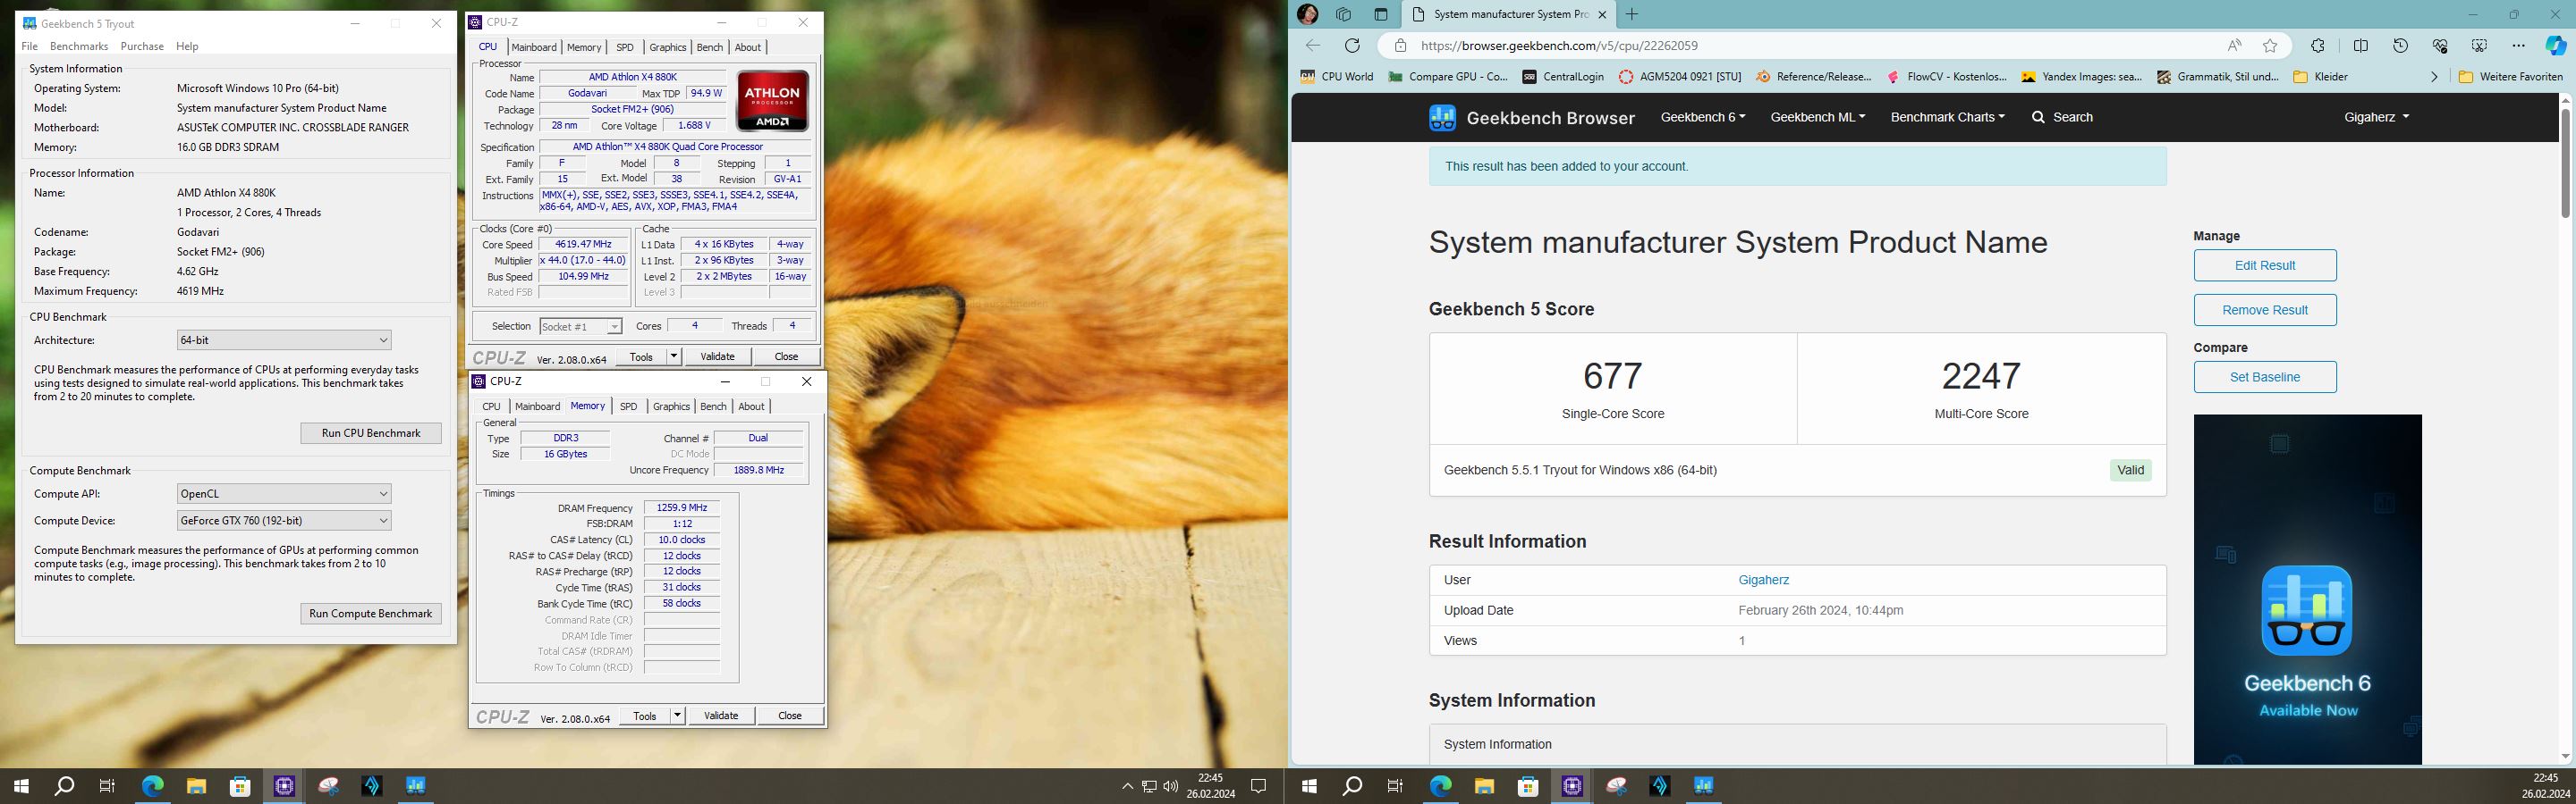Open the Help menu in Geekbench 5
This screenshot has height=804, width=2576.
click(187, 46)
